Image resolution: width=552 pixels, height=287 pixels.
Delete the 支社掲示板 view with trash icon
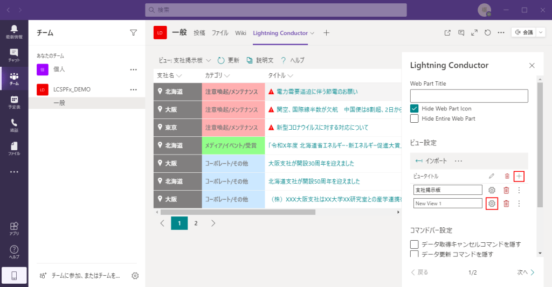(506, 190)
